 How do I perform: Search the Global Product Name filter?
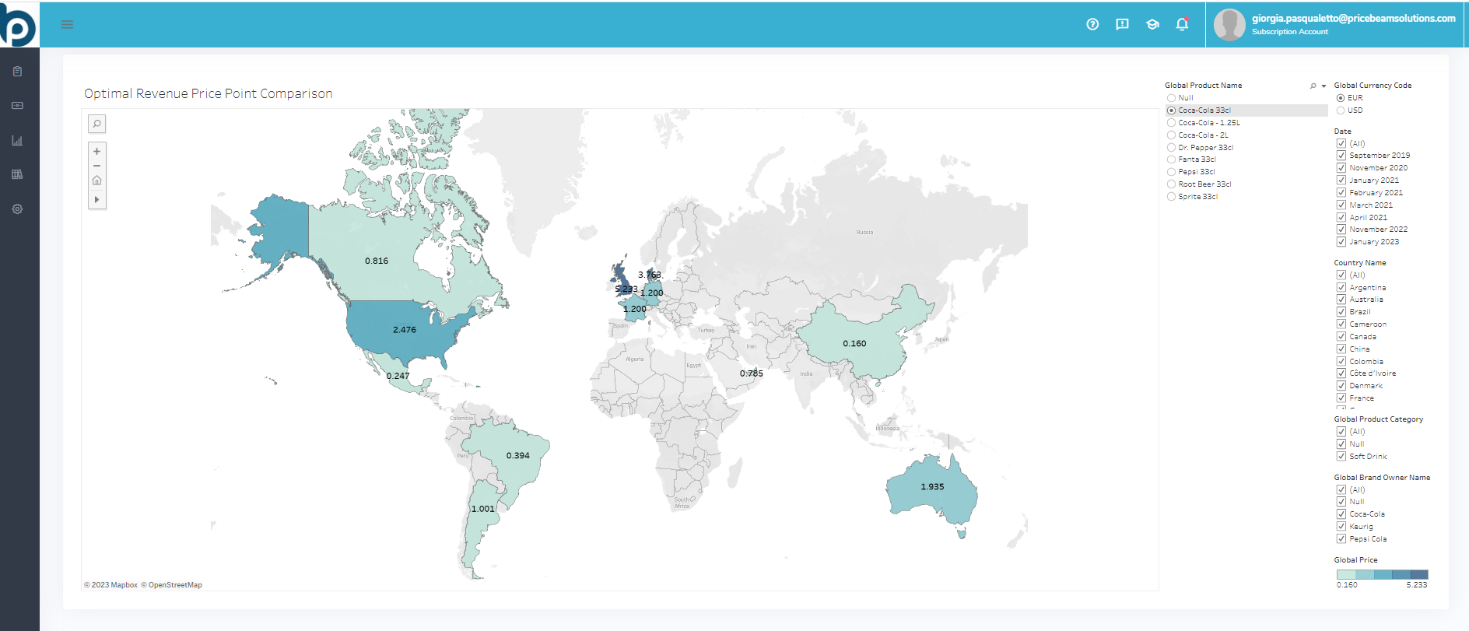pos(1313,86)
